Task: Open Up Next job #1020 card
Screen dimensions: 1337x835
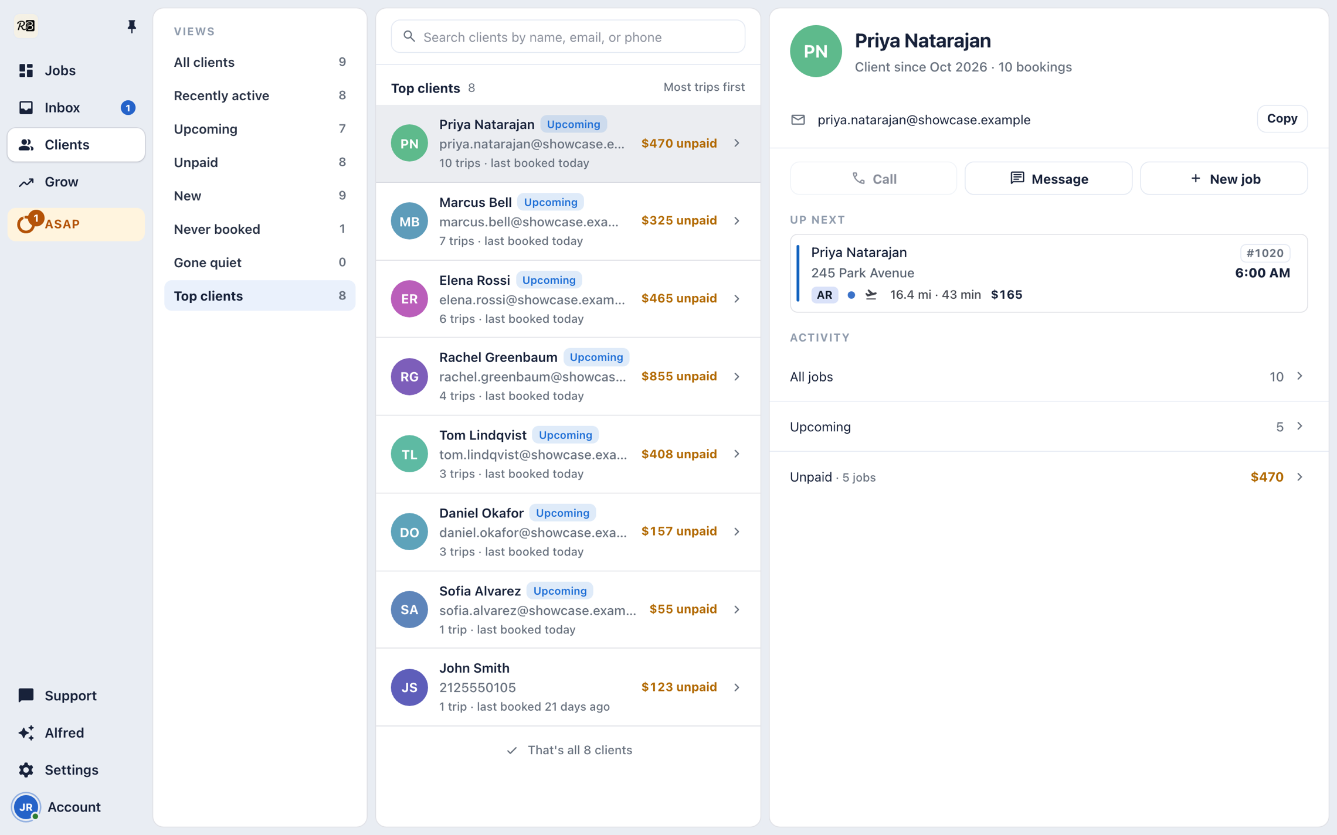Action: pos(1048,273)
